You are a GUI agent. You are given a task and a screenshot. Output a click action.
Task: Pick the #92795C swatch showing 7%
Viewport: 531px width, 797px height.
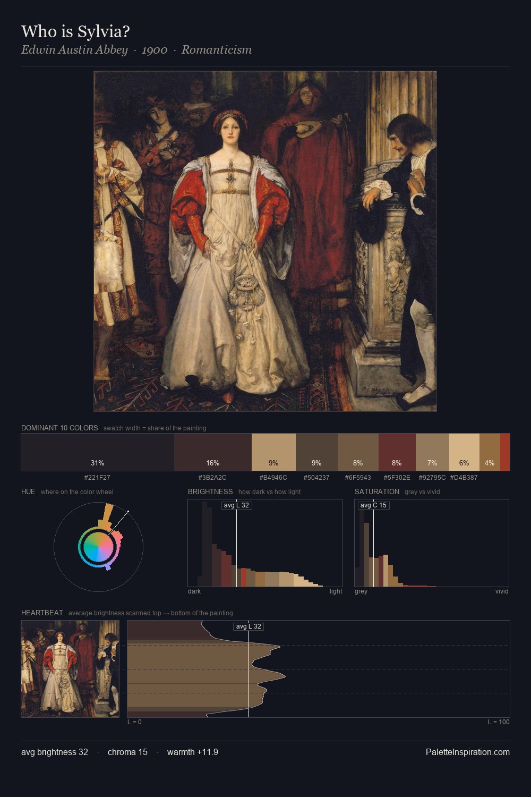432,452
